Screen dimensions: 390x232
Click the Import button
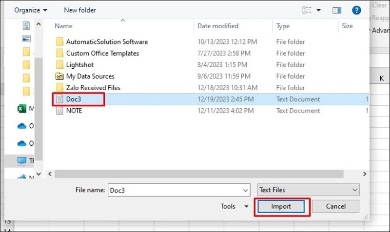tap(281, 206)
